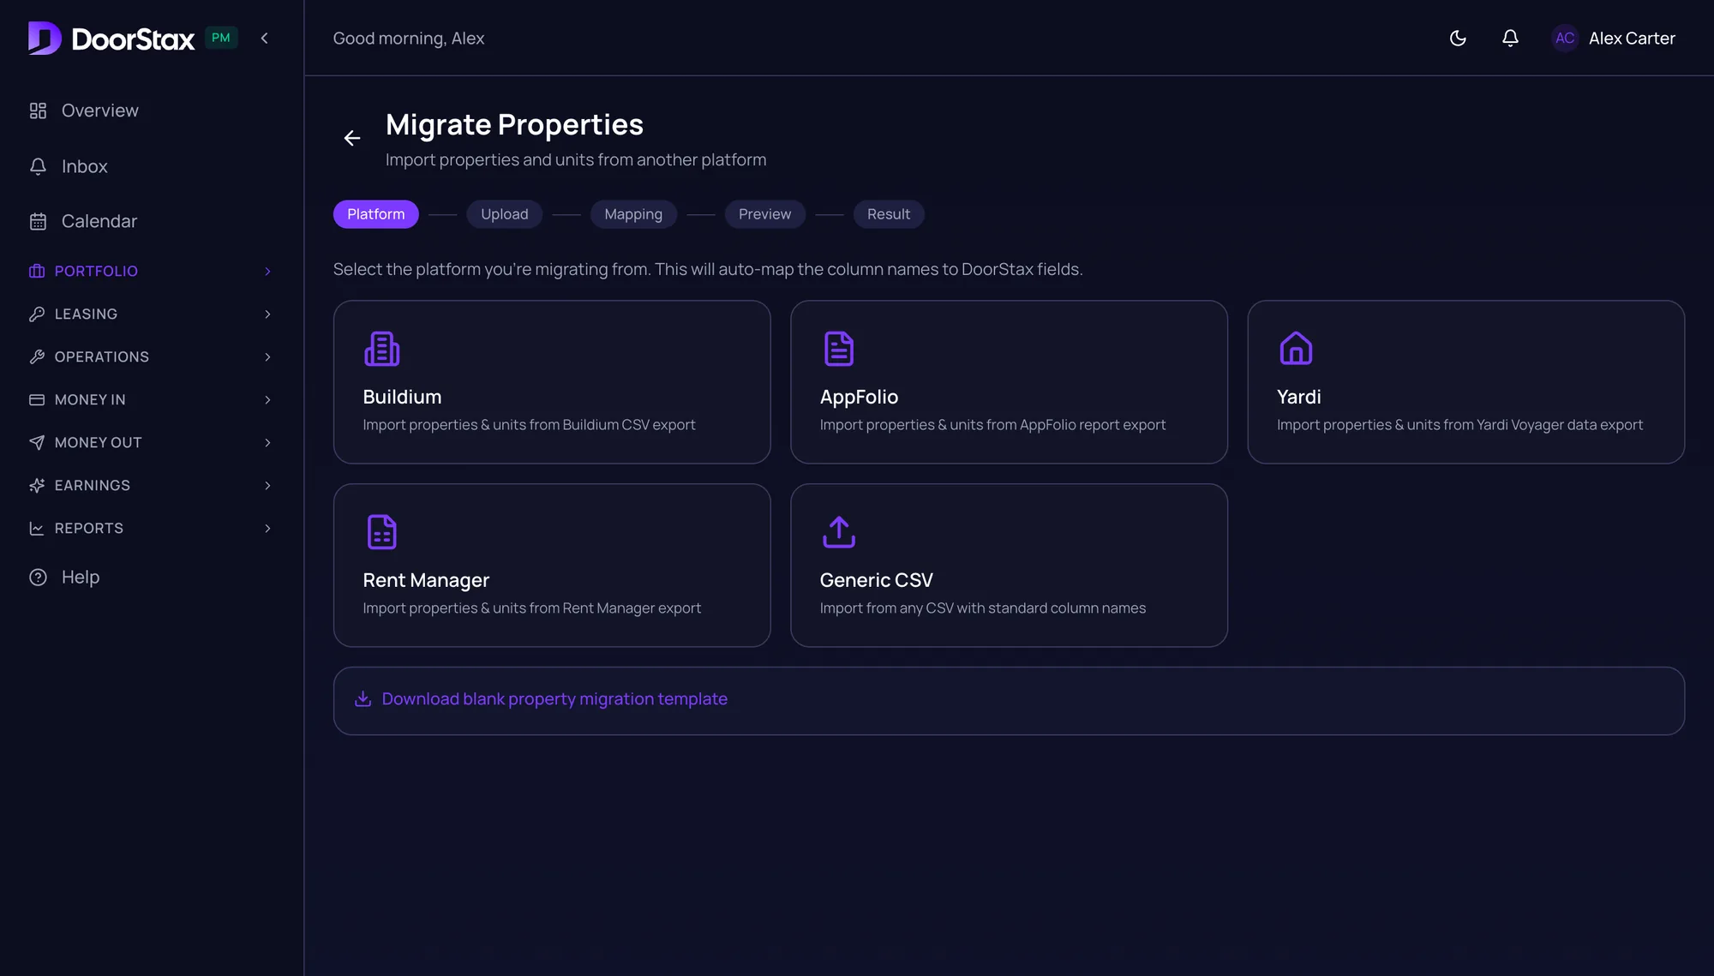
Task: Click 'Import properties & units from Yardi Voyager data export'
Action: click(x=1459, y=425)
